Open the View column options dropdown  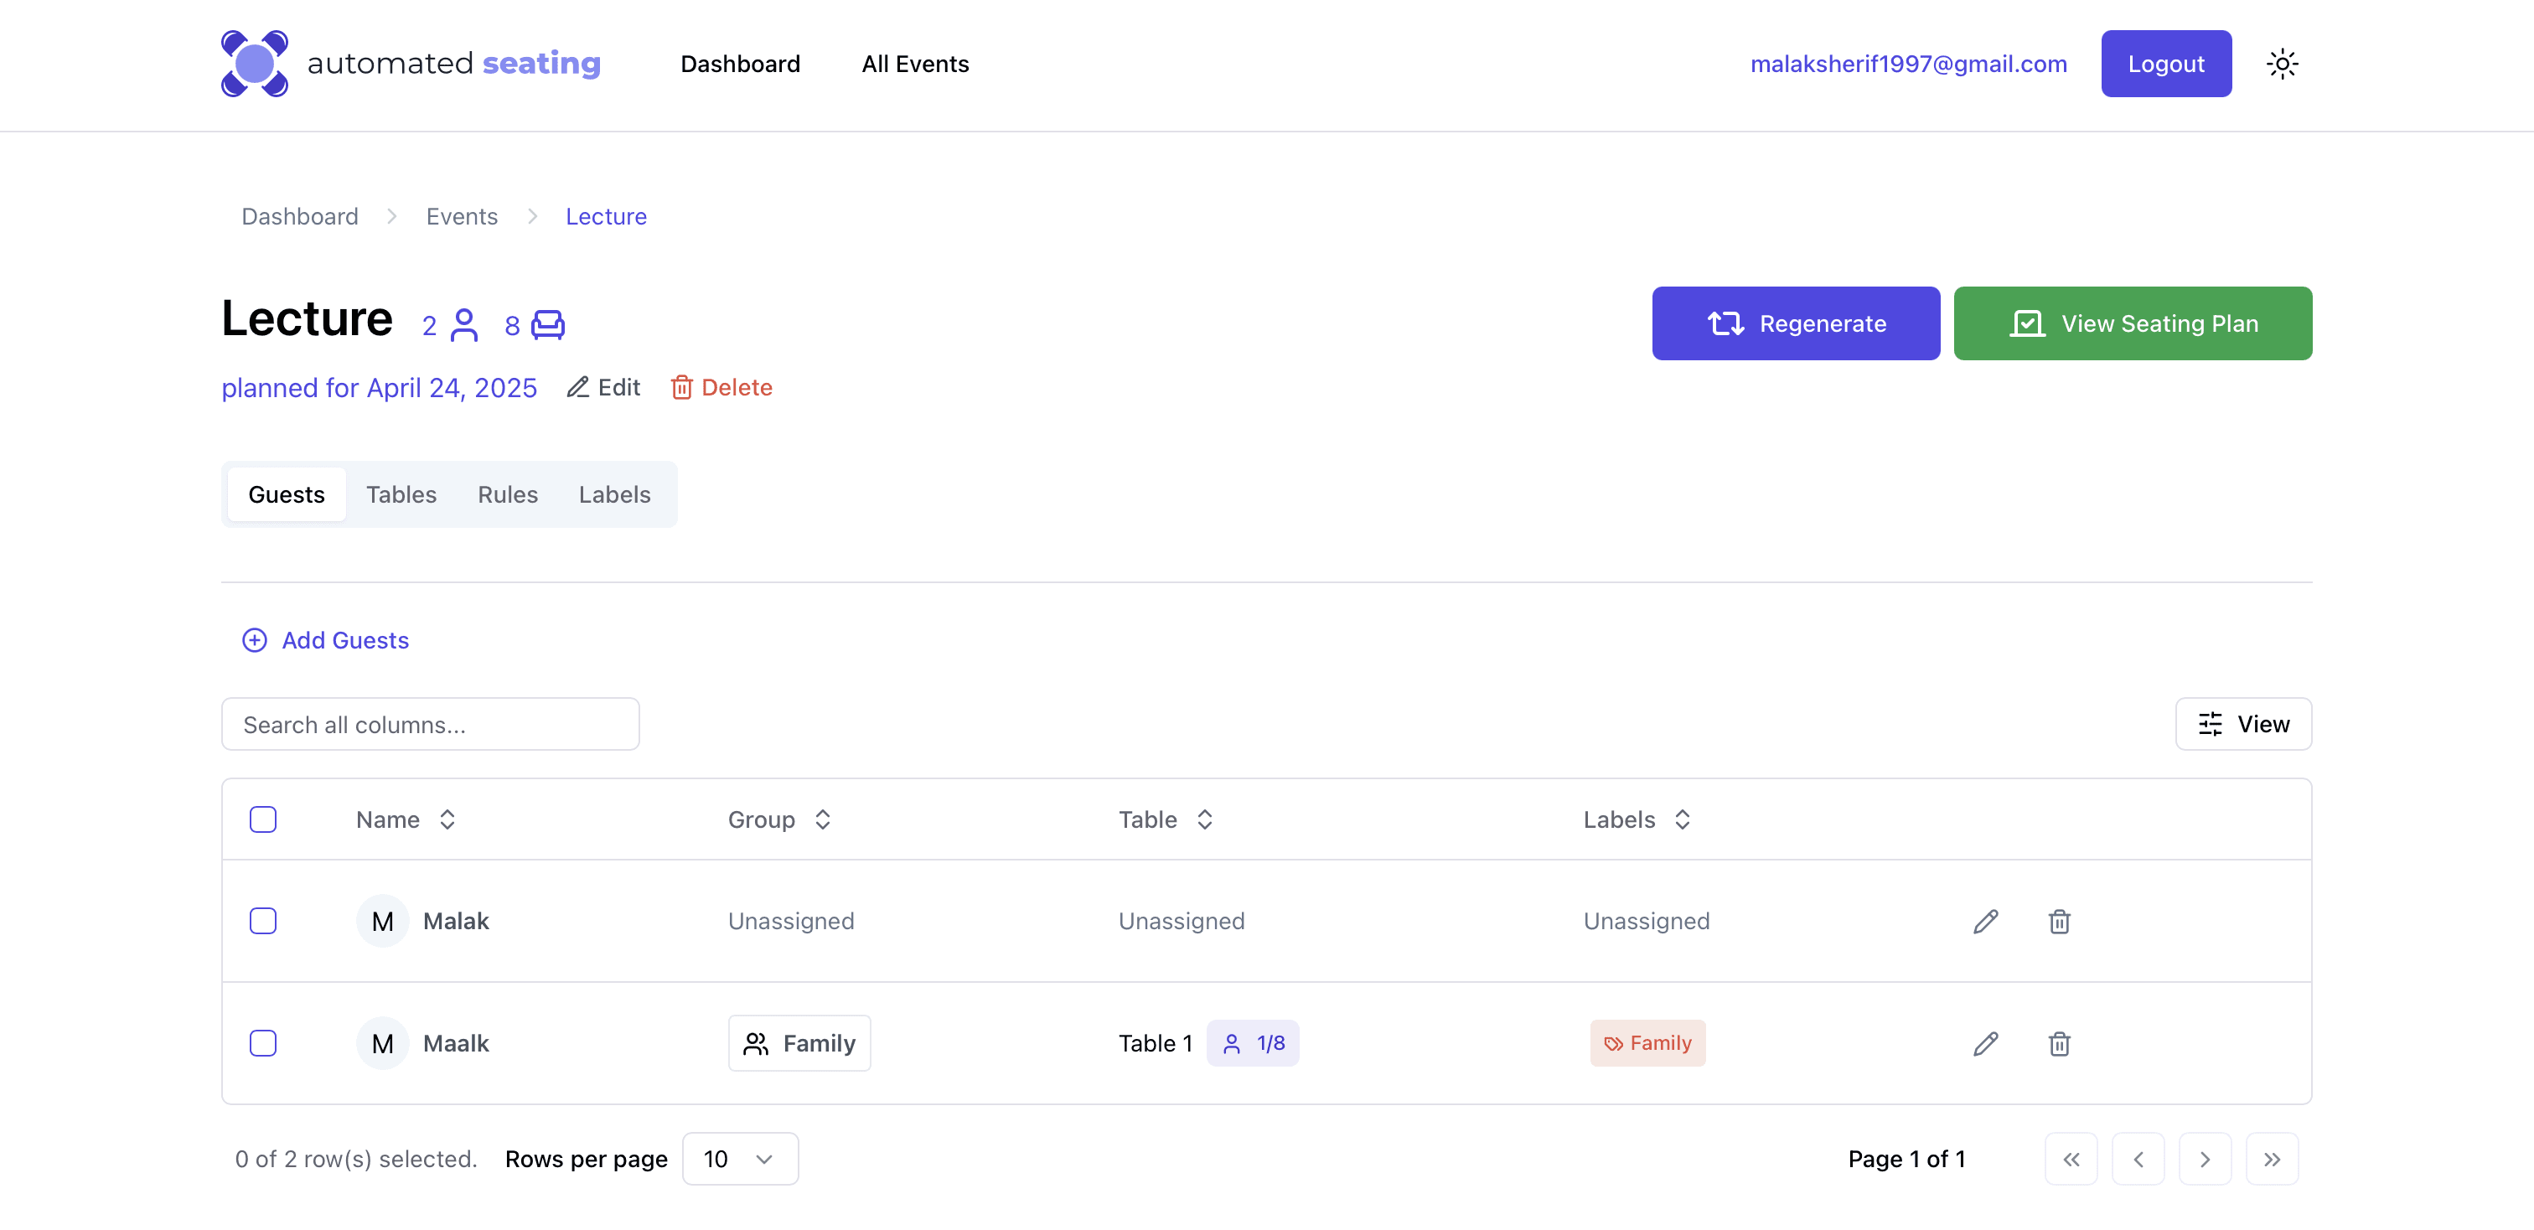[x=2243, y=724]
